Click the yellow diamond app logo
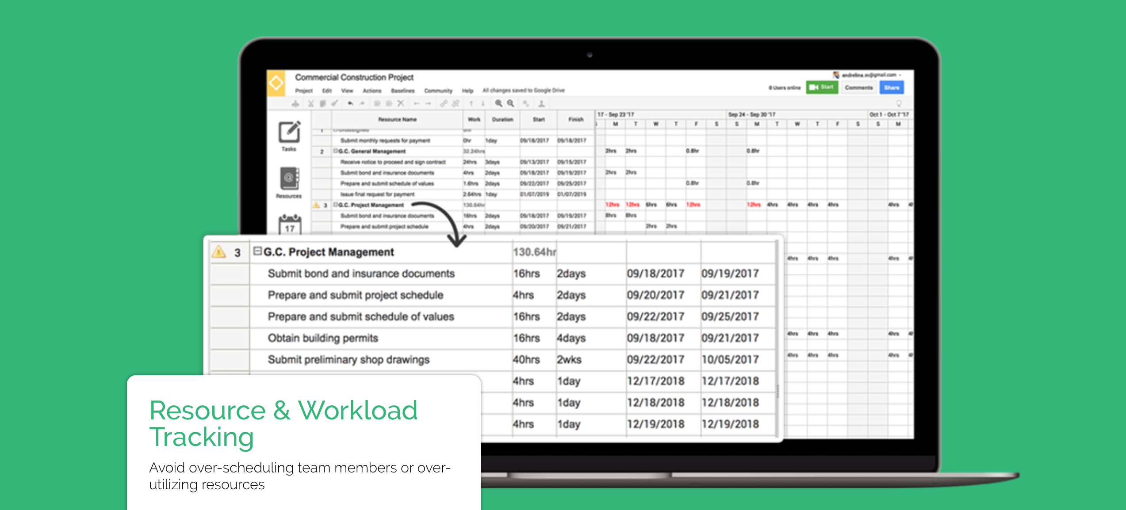This screenshot has width=1126, height=510. tap(276, 83)
